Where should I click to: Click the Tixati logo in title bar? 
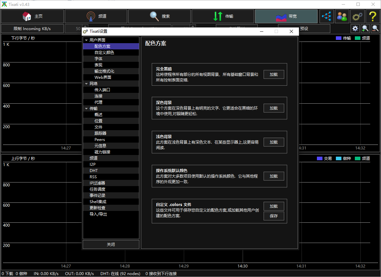tap(4, 4)
